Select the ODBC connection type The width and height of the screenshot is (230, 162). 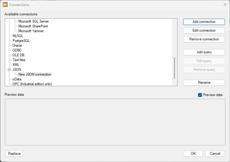17,50
